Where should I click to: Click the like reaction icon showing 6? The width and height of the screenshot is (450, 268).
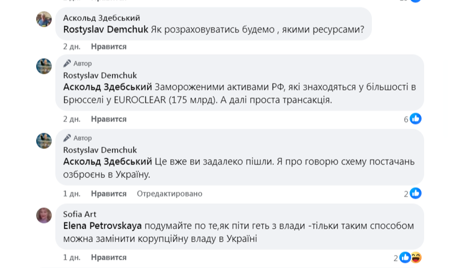click(x=415, y=119)
